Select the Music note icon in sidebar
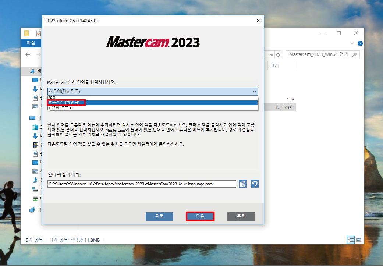 pos(35,180)
